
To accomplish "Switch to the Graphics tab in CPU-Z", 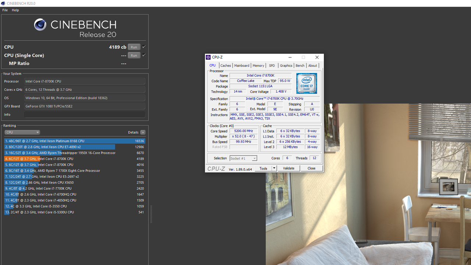I will click(x=286, y=66).
